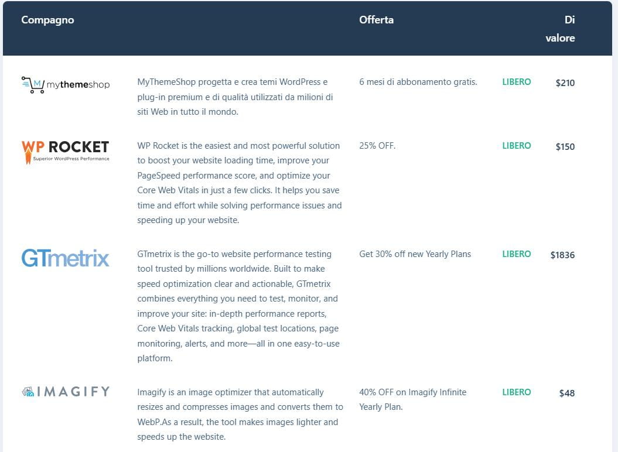Click the MyThemeShop logo
The width and height of the screenshot is (618, 452).
click(x=65, y=85)
